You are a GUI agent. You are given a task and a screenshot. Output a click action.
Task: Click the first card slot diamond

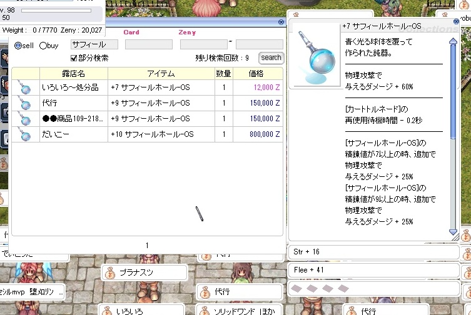(x=296, y=289)
